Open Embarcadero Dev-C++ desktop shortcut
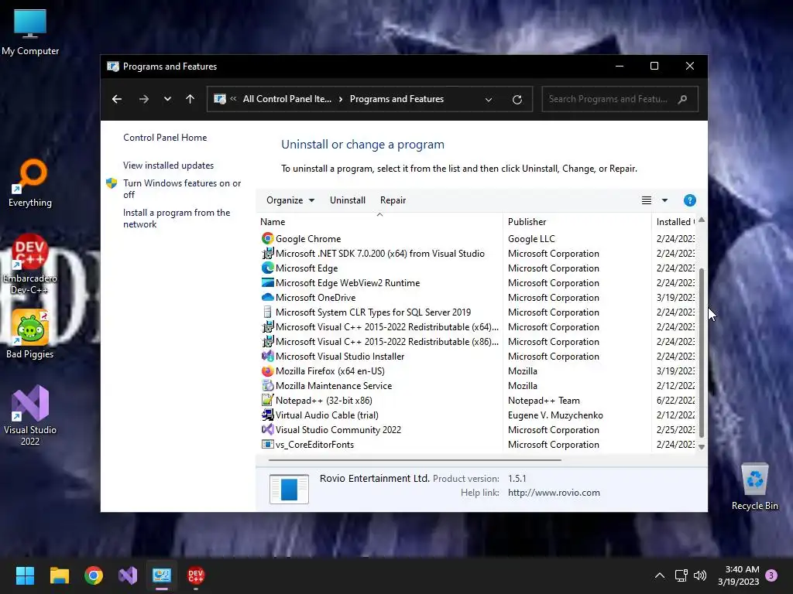The image size is (793, 594). coord(30,265)
